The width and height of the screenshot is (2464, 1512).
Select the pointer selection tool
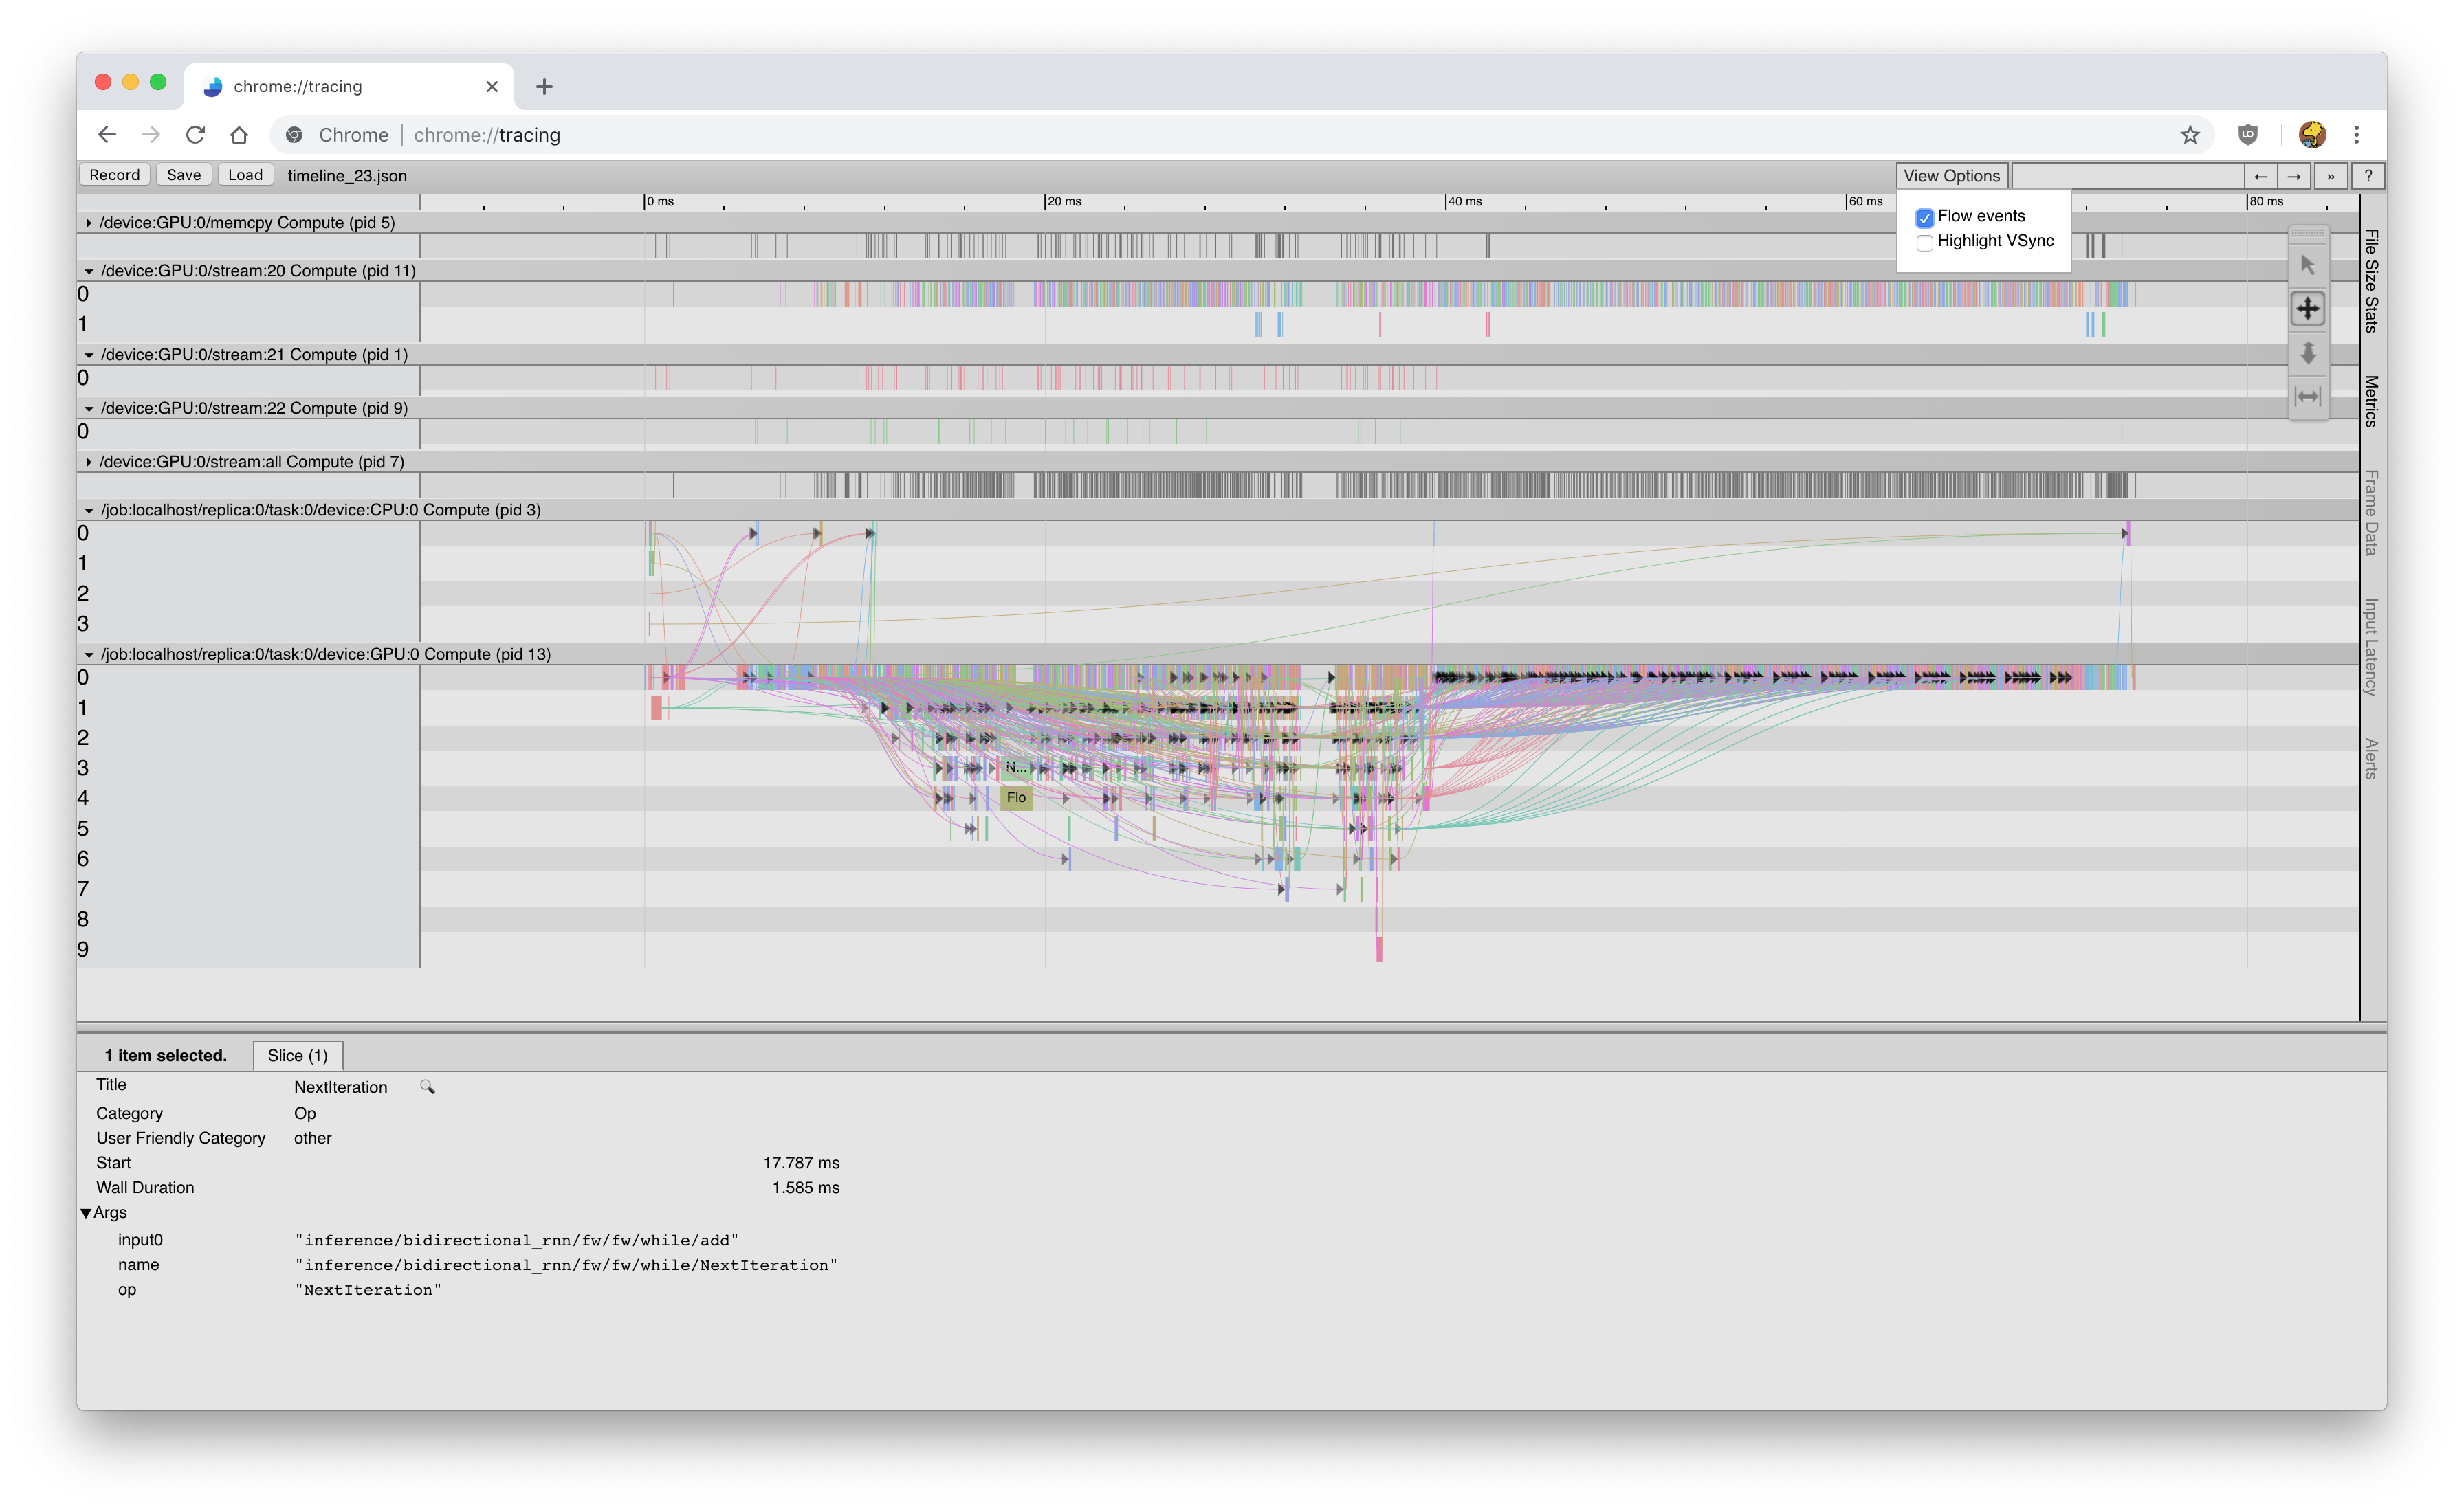point(2307,265)
